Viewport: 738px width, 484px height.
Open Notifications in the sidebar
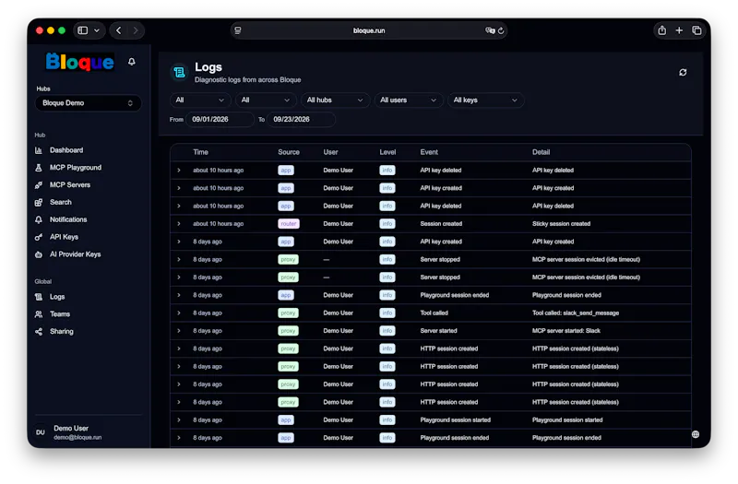point(68,219)
